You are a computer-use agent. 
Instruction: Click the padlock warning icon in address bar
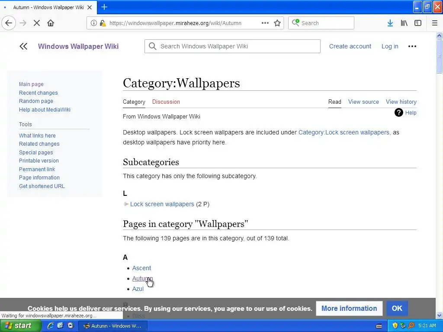coord(103,23)
